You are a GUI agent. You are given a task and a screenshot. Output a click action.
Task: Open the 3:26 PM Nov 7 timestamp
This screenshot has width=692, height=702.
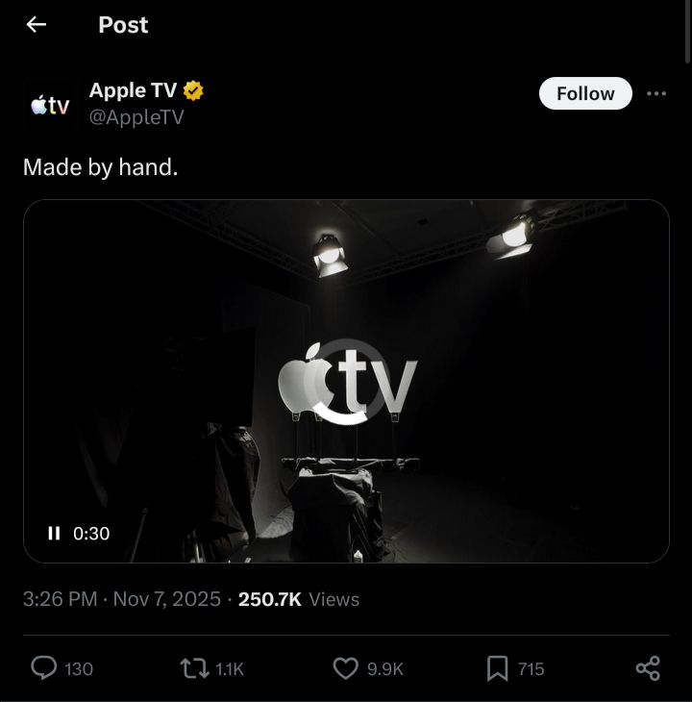pyautogui.click(x=122, y=599)
